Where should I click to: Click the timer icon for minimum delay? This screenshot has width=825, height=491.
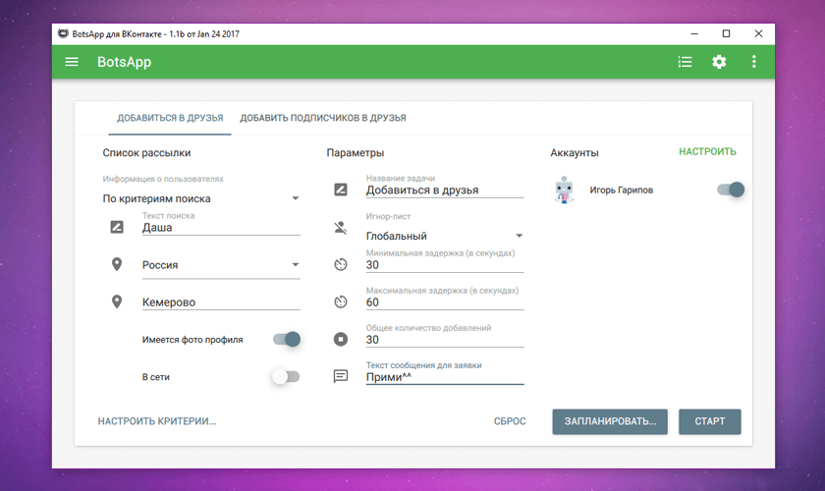tap(341, 264)
